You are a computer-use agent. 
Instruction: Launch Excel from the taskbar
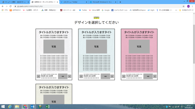click(x=48, y=107)
